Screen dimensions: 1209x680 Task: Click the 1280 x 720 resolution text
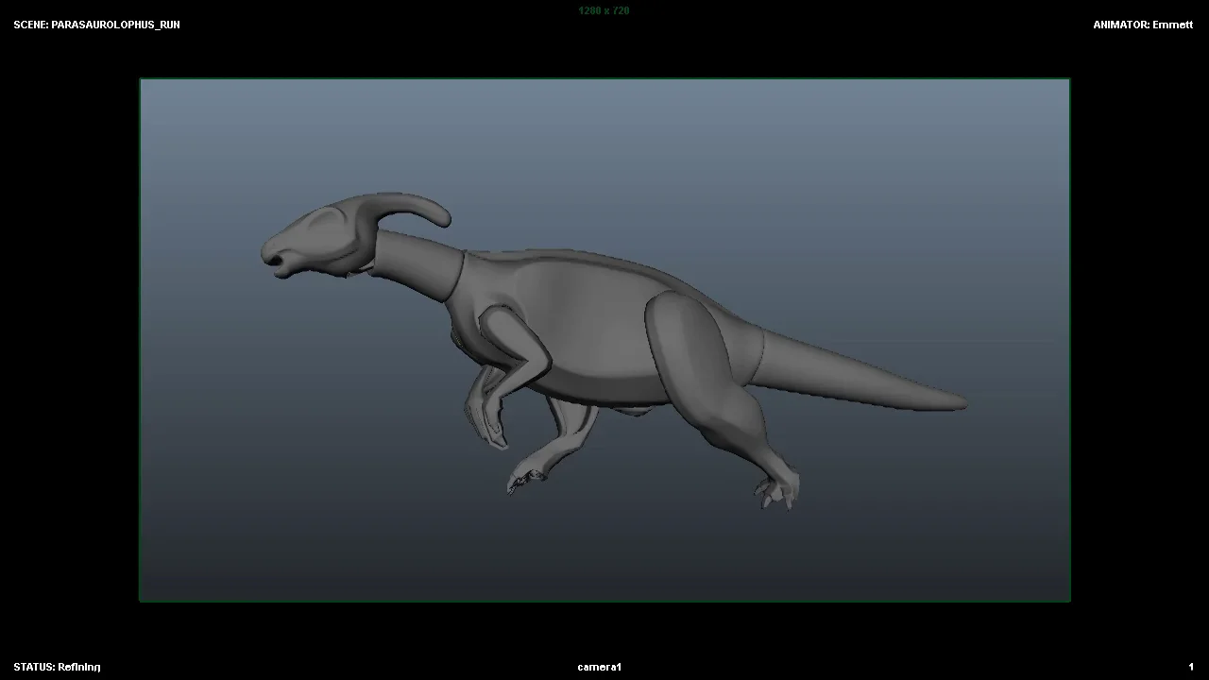tap(604, 10)
